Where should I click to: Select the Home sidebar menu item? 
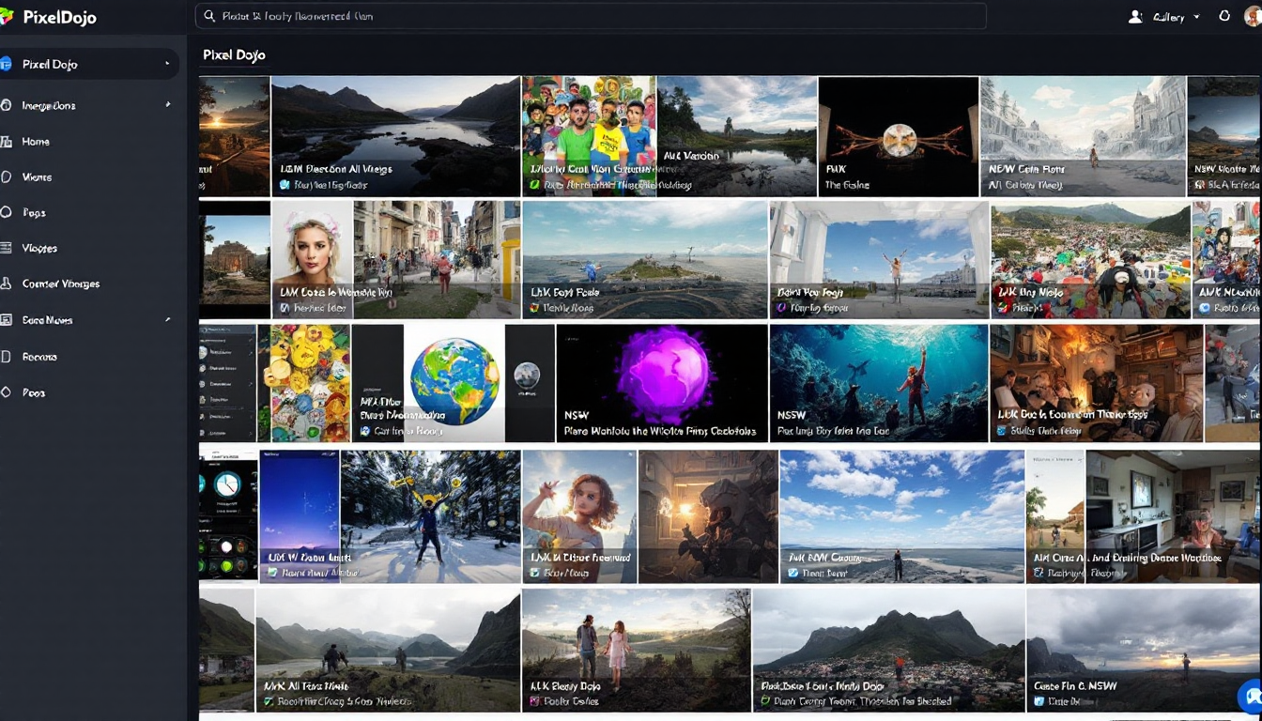click(36, 142)
